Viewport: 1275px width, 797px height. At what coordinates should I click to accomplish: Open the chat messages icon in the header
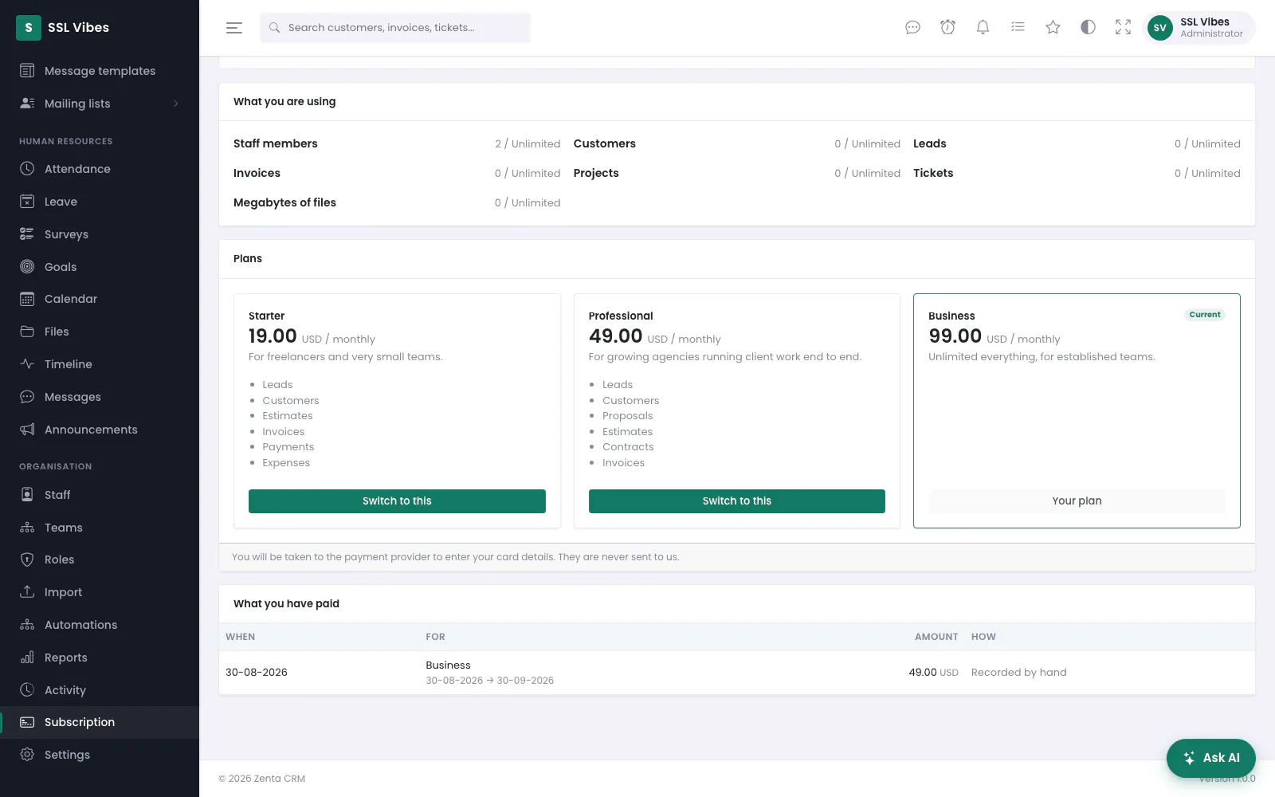tap(912, 28)
